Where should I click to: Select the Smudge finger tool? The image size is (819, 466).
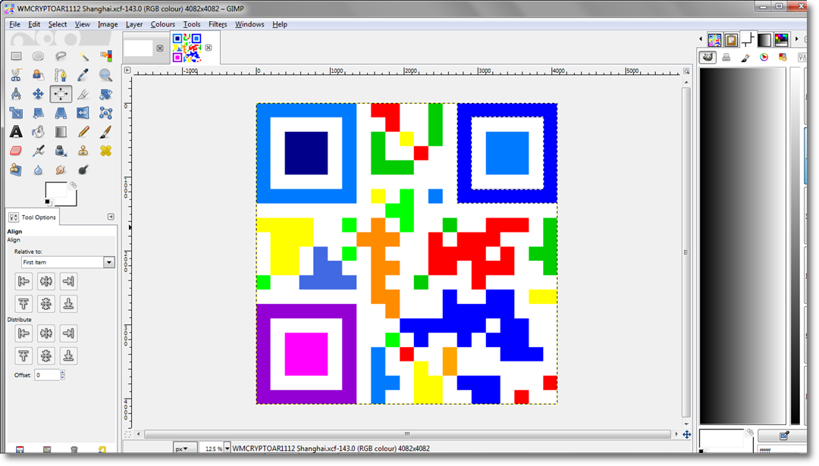pos(61,170)
